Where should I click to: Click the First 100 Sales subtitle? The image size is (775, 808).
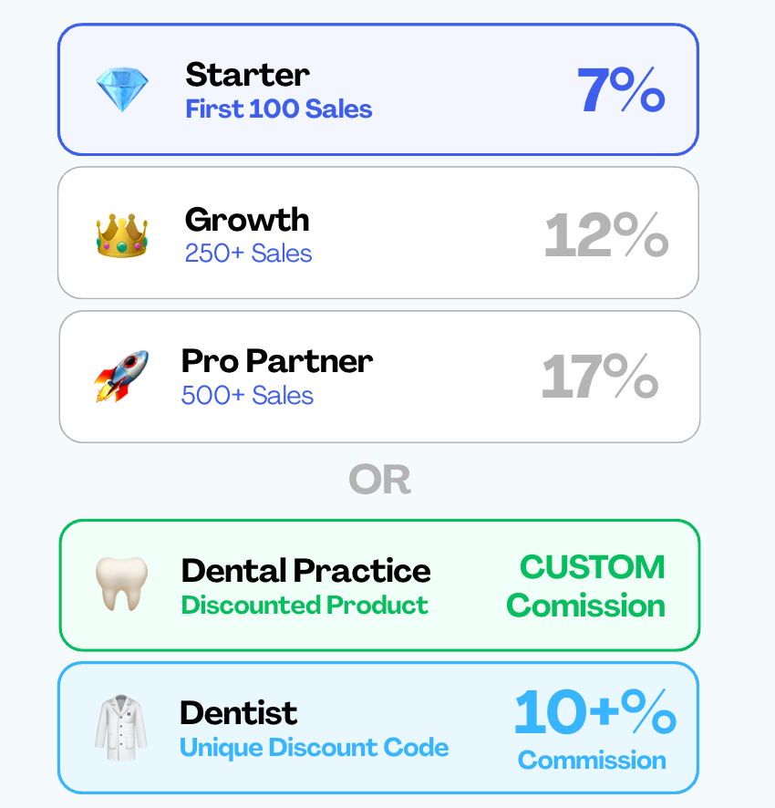tap(279, 109)
